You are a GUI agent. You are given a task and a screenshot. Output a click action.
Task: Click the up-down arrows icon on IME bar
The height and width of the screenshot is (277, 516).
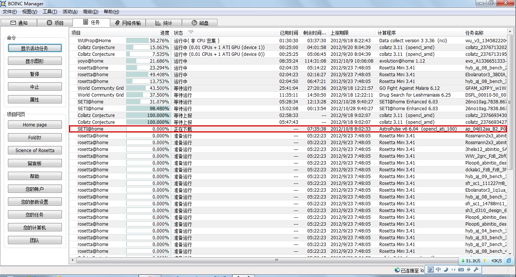point(468,269)
